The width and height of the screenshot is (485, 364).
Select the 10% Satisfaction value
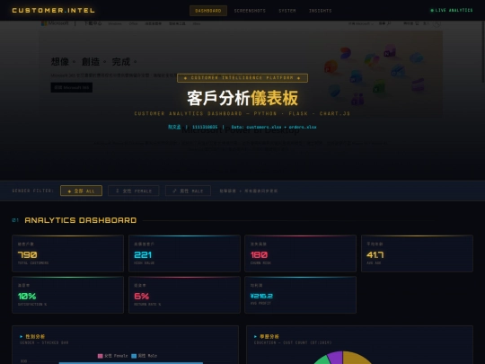(27, 297)
